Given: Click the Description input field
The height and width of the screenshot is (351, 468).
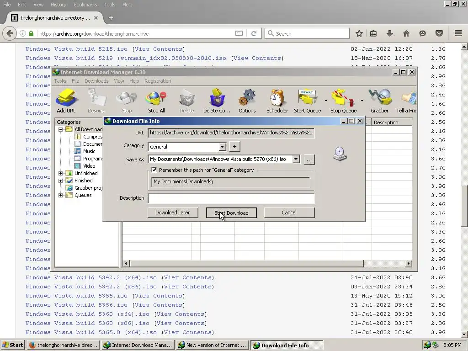Looking at the screenshot, I should [231, 198].
